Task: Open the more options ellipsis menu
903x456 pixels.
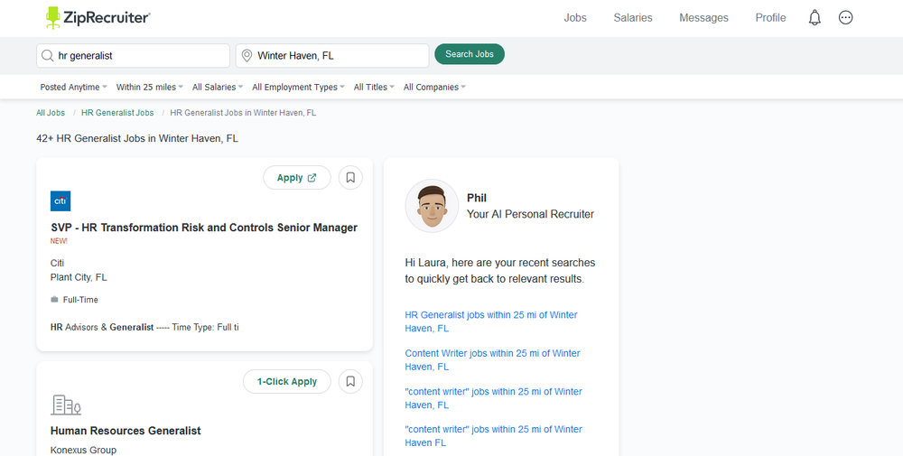Action: [845, 18]
